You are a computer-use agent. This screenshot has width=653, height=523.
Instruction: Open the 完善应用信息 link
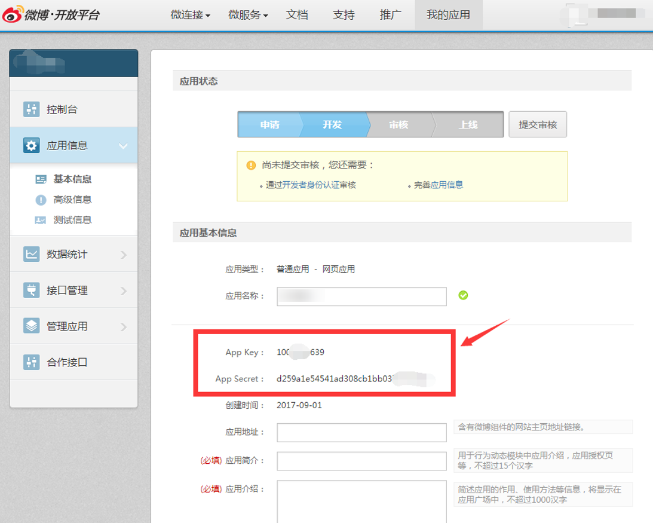coord(438,185)
